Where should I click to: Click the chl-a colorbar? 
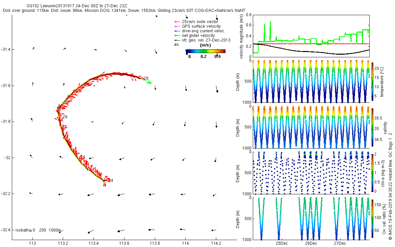tap(373, 174)
